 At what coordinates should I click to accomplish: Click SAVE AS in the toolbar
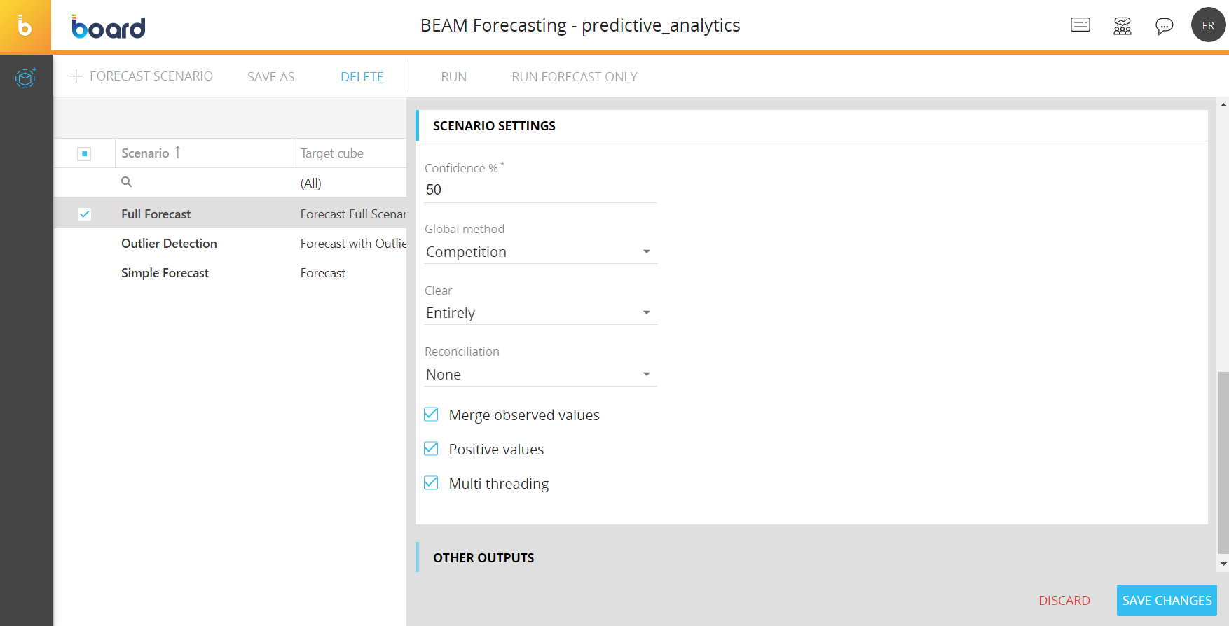tap(270, 77)
